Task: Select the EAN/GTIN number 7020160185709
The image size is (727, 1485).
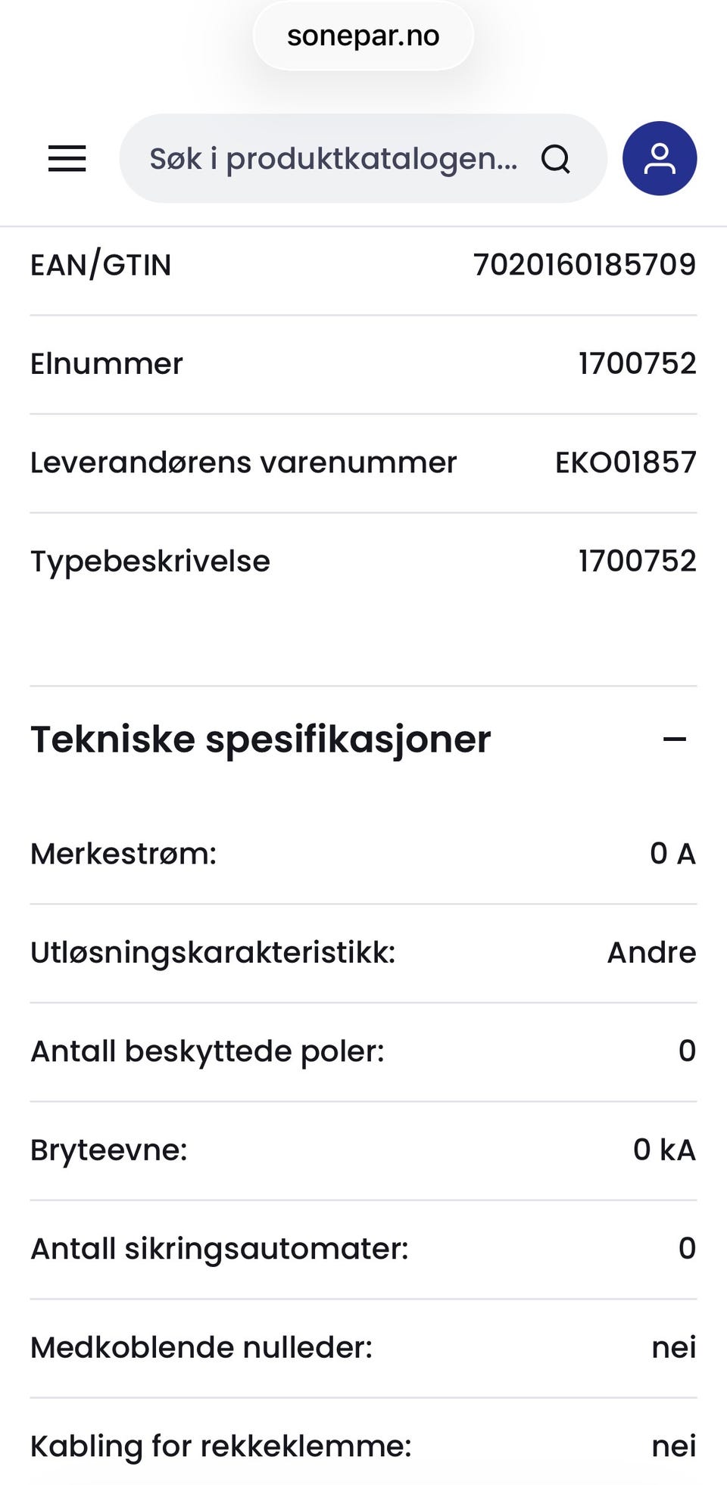Action: [x=584, y=265]
